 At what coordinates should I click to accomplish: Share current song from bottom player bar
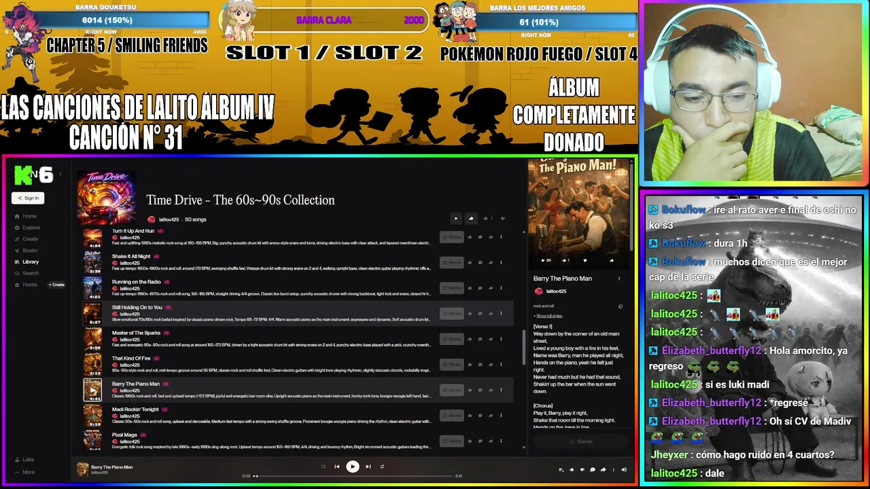tap(603, 469)
